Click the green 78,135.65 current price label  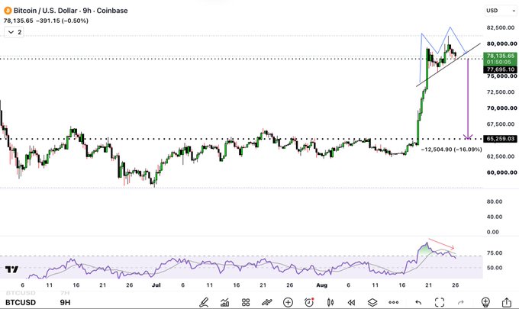click(x=500, y=59)
